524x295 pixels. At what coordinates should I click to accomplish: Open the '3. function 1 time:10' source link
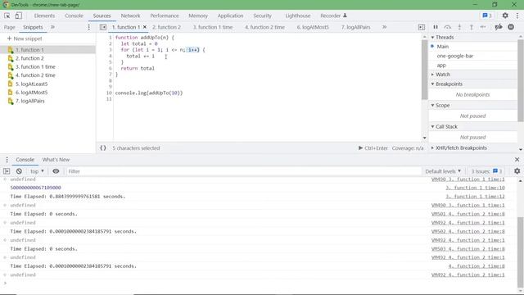click(475, 188)
